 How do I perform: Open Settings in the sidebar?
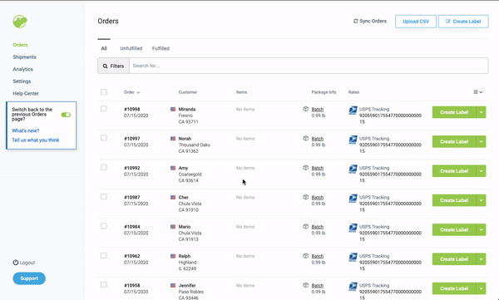(22, 81)
